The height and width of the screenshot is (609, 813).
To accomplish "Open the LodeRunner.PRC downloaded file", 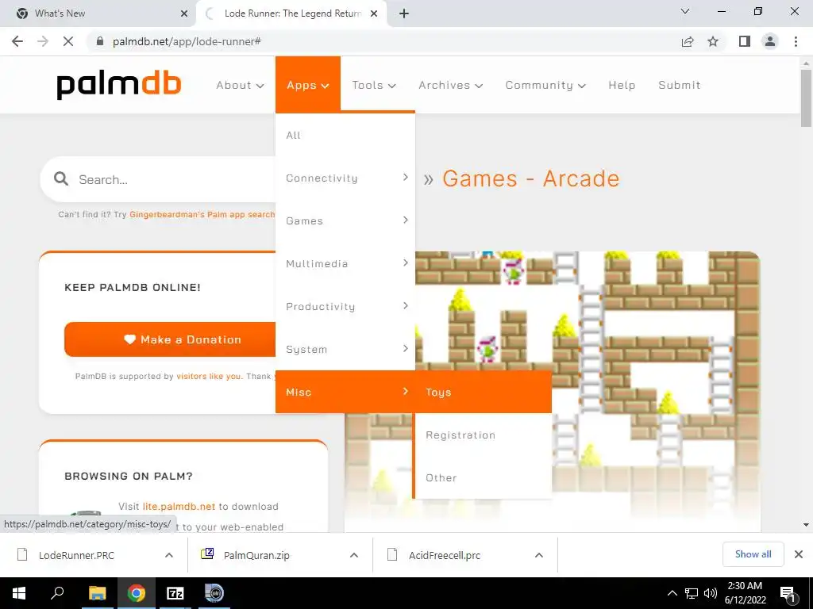I will 76,555.
